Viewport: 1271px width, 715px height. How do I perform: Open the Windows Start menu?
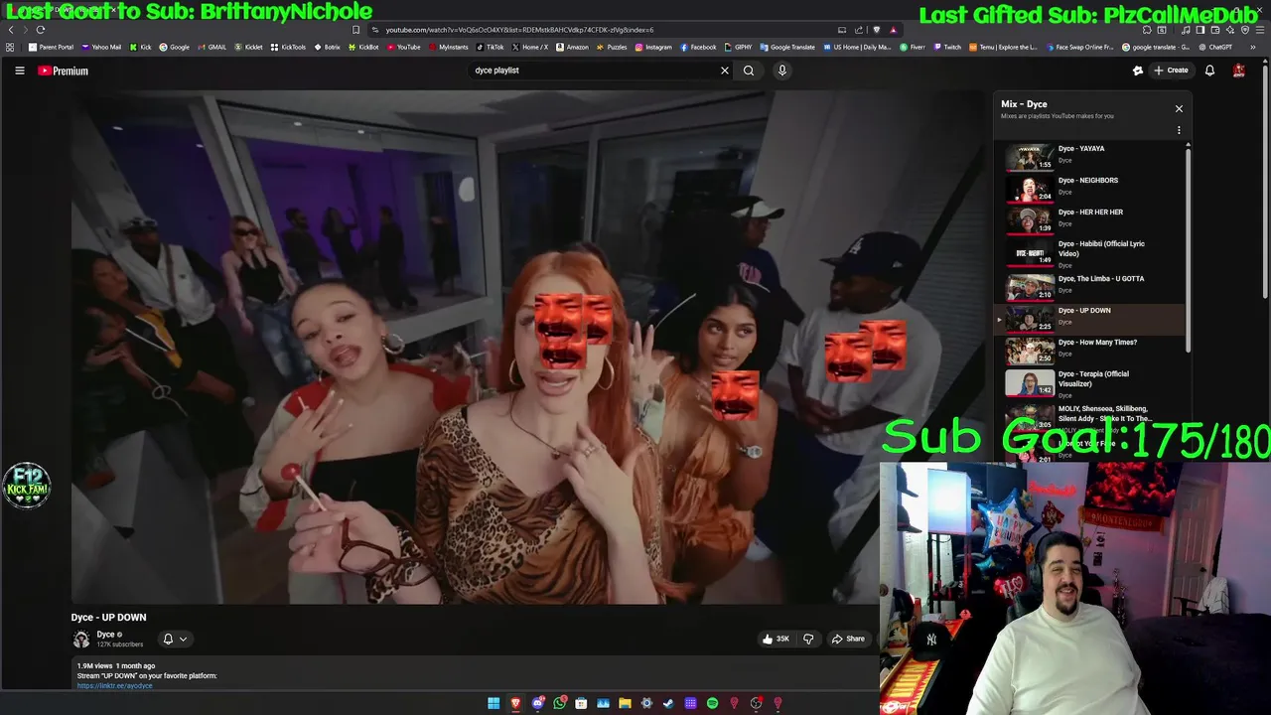[x=494, y=703]
